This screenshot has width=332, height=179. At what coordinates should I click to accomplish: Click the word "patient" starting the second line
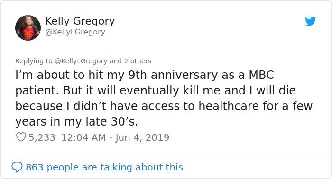click(x=37, y=91)
